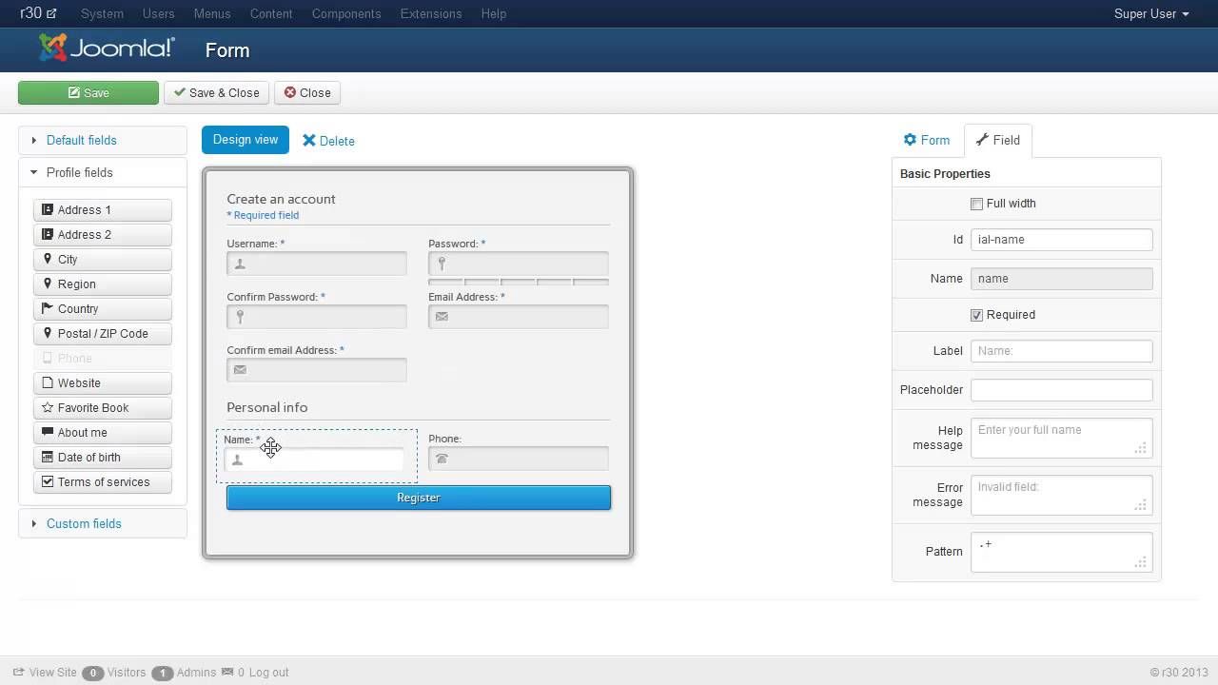
Task: Click into the Placeholder input field
Action: pyautogui.click(x=1061, y=390)
